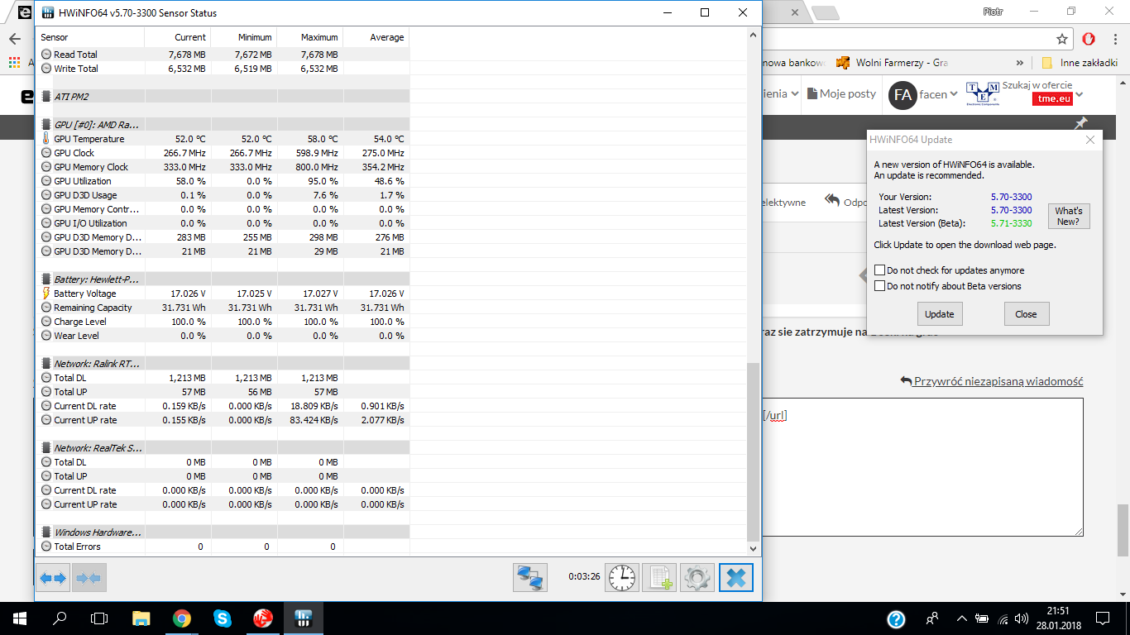Open Task View on the taskbar

99,618
